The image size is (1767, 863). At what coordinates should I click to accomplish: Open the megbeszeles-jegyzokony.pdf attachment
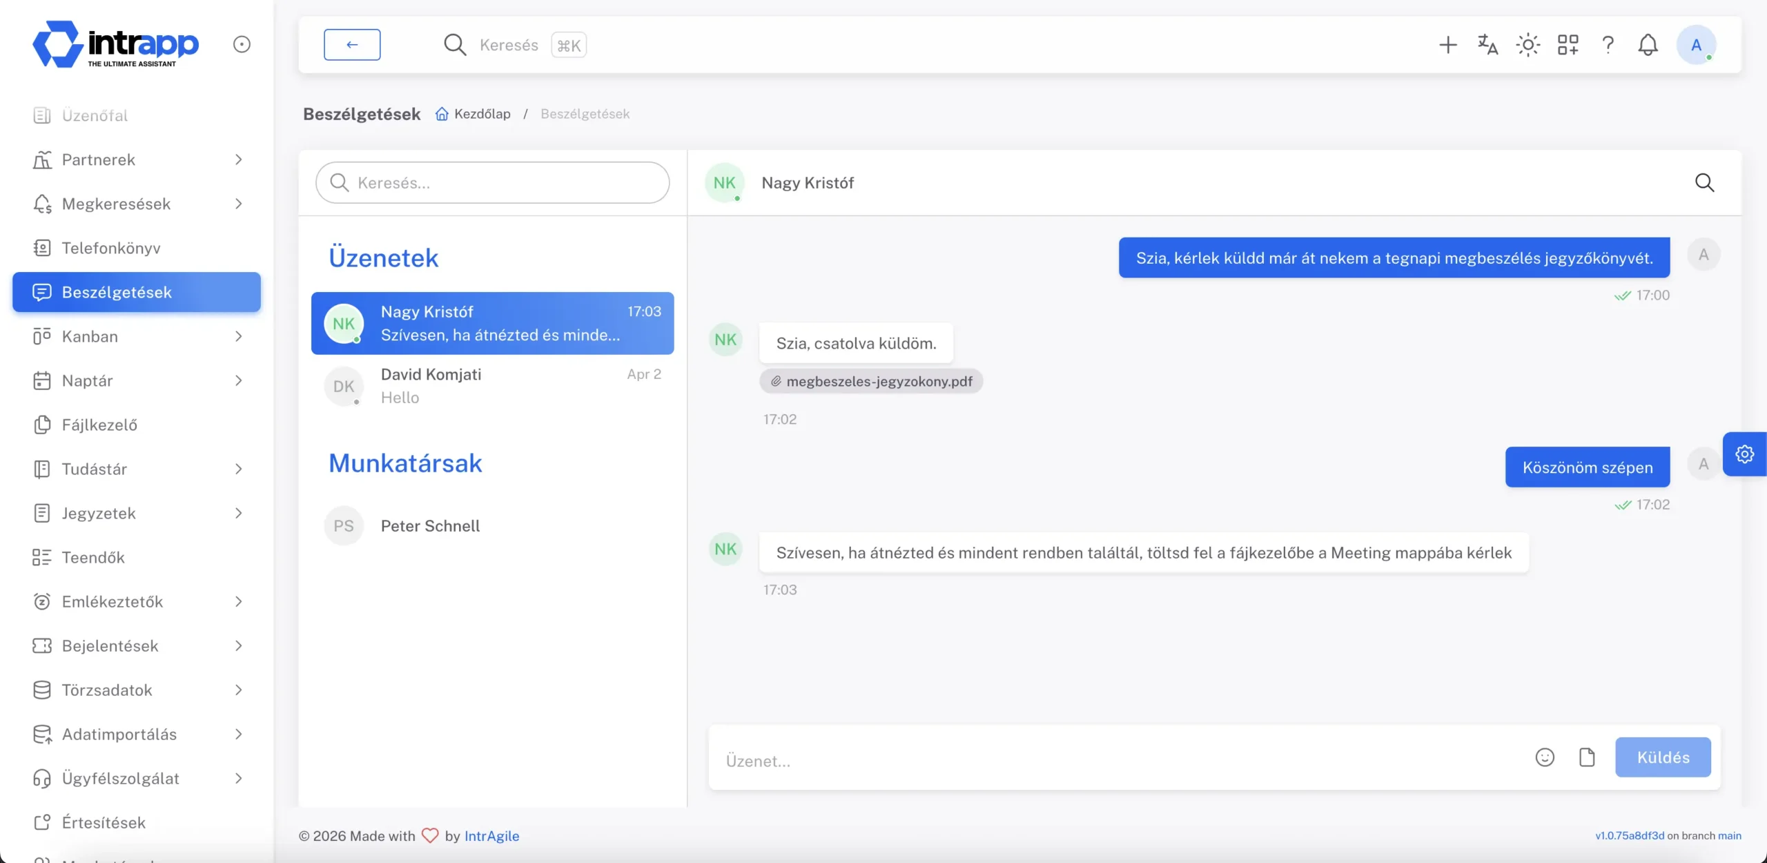click(871, 381)
